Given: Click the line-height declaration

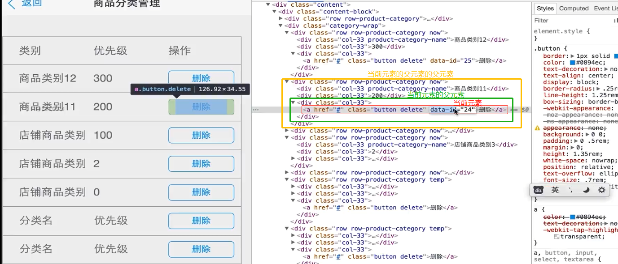Looking at the screenshot, I should 580,95.
